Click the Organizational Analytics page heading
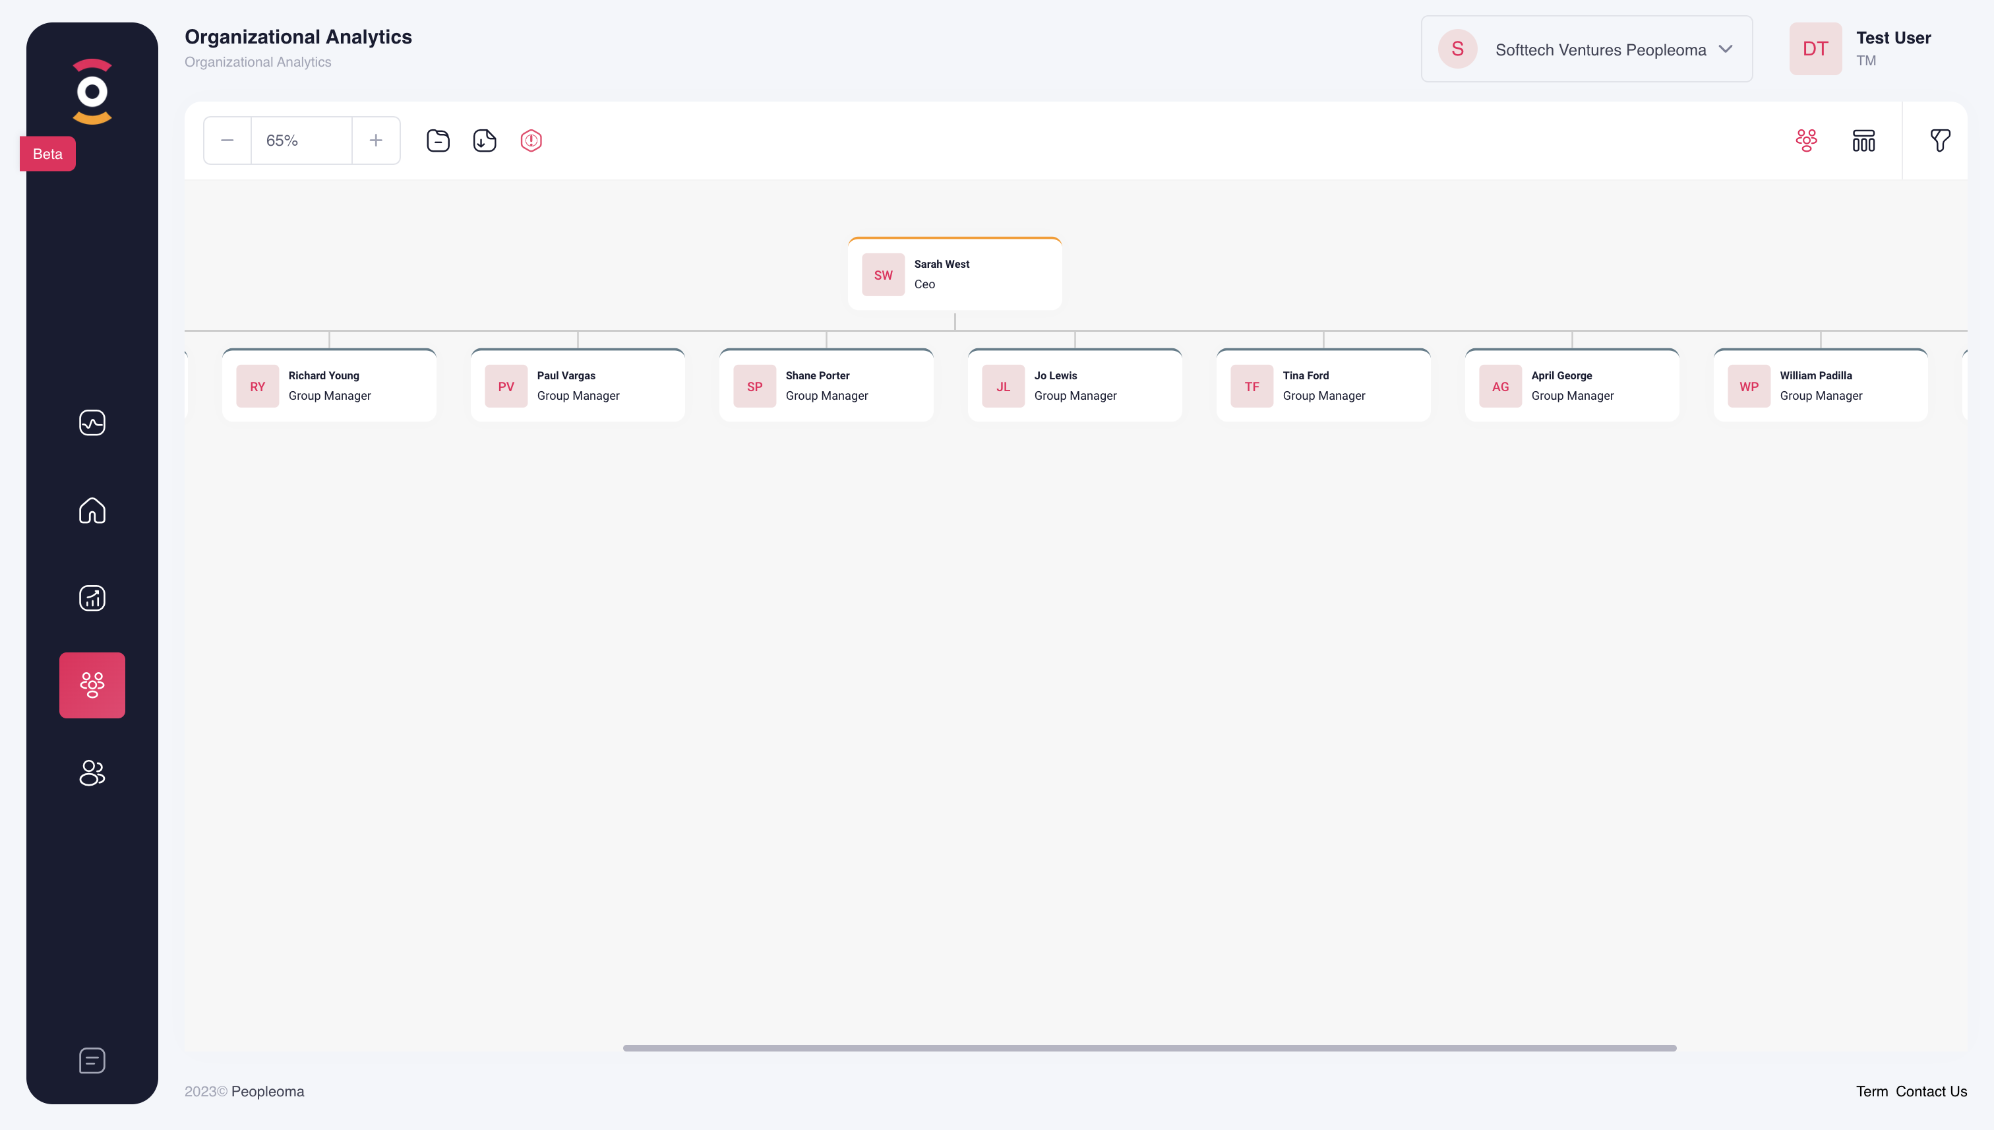The image size is (1994, 1130). tap(298, 36)
